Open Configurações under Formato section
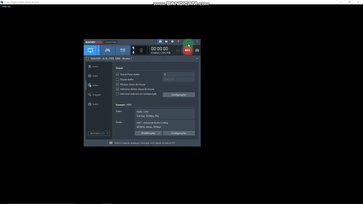The width and height of the screenshot is (363, 204). (x=179, y=133)
